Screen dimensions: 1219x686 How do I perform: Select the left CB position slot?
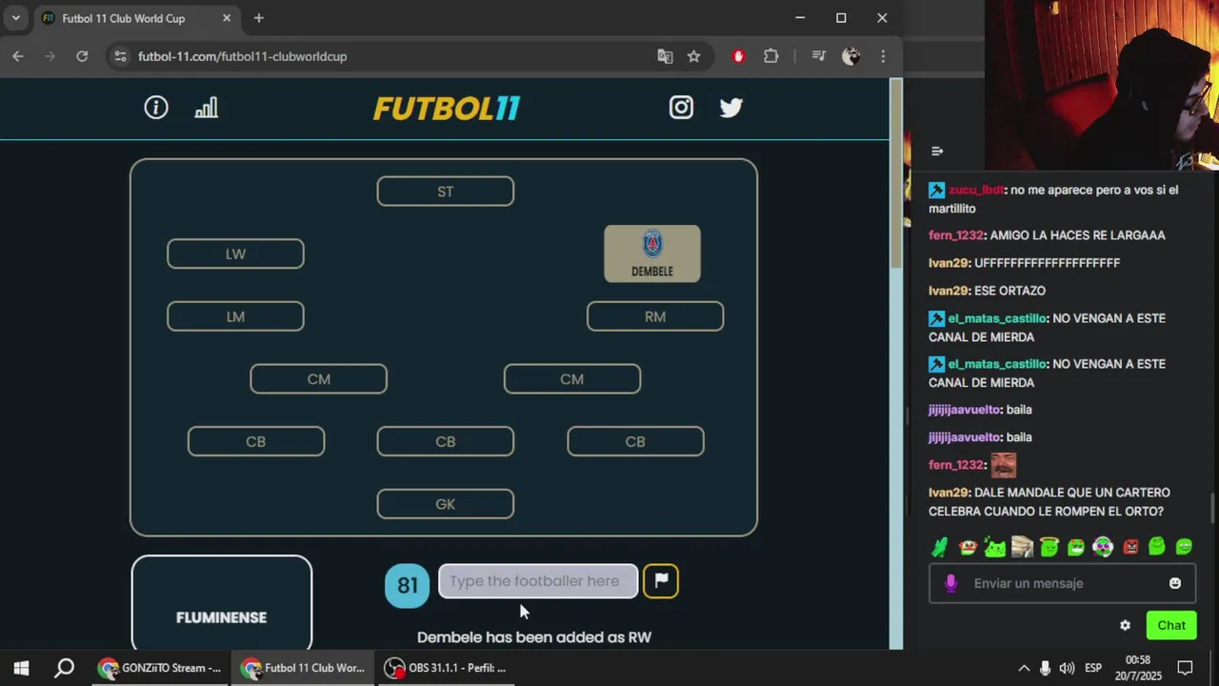256,442
